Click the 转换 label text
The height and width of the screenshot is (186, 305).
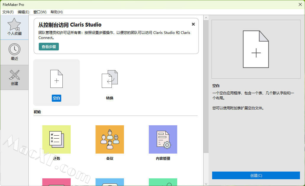point(110,98)
